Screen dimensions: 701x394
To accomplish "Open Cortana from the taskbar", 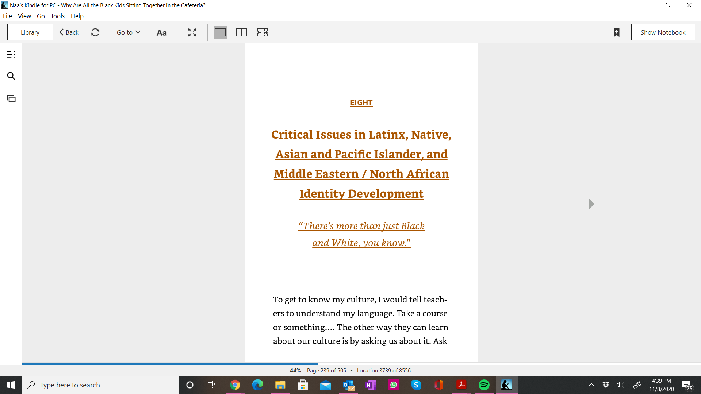I will [189, 385].
